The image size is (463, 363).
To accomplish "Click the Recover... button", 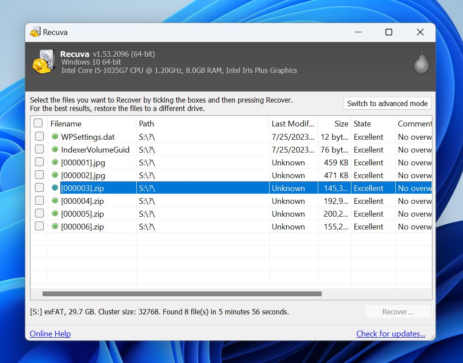I will (398, 312).
